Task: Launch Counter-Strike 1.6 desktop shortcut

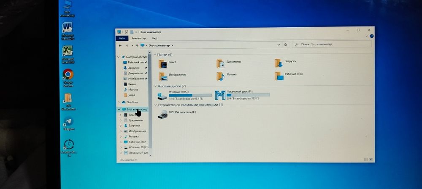Action: [x=69, y=148]
